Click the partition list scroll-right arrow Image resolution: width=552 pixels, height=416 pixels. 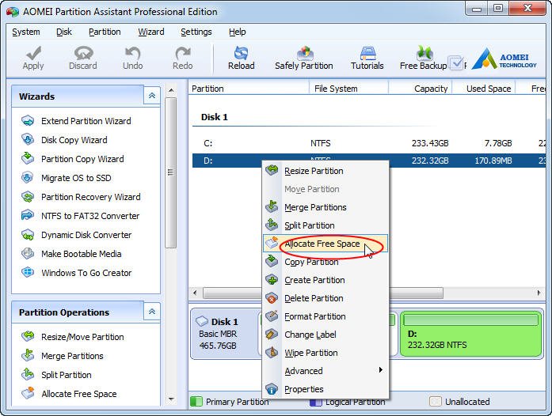tap(539, 293)
